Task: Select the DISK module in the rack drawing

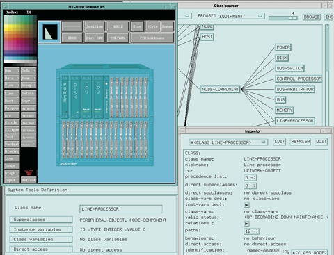Action: point(75,97)
